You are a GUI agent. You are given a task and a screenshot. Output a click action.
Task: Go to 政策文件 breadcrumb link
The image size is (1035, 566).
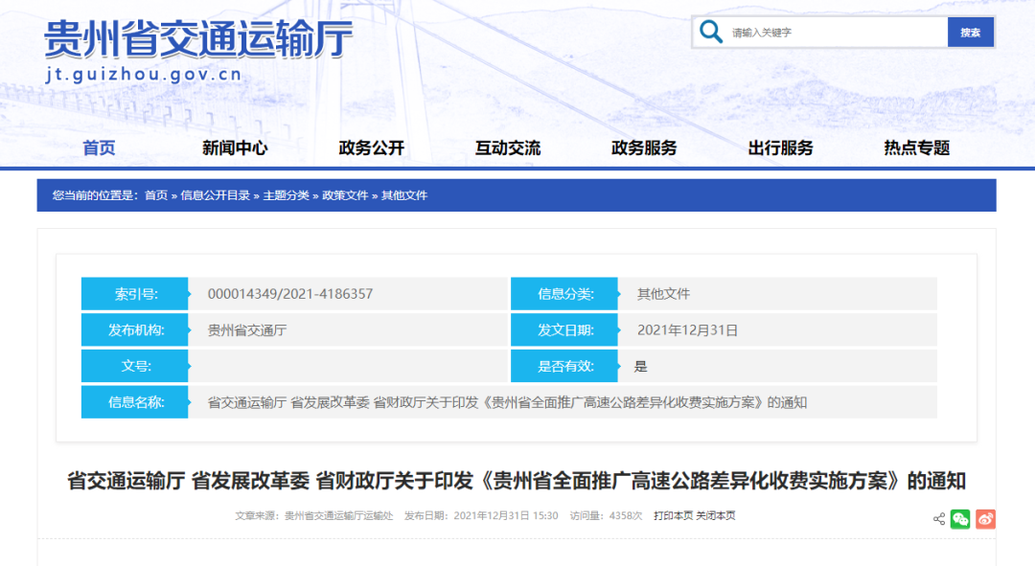click(345, 195)
